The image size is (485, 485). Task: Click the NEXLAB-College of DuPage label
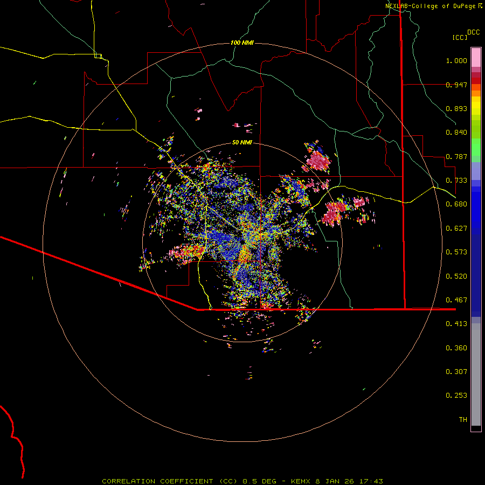[430, 6]
